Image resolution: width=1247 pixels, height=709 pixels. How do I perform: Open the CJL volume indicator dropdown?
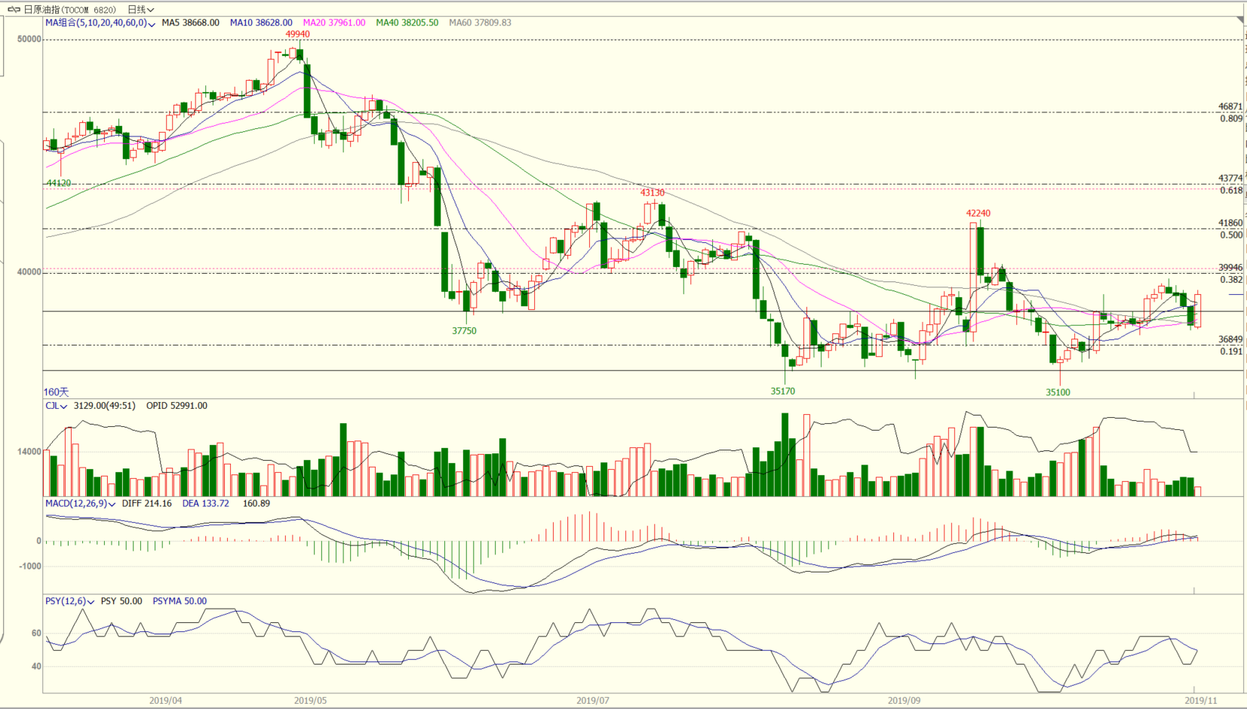coord(57,406)
